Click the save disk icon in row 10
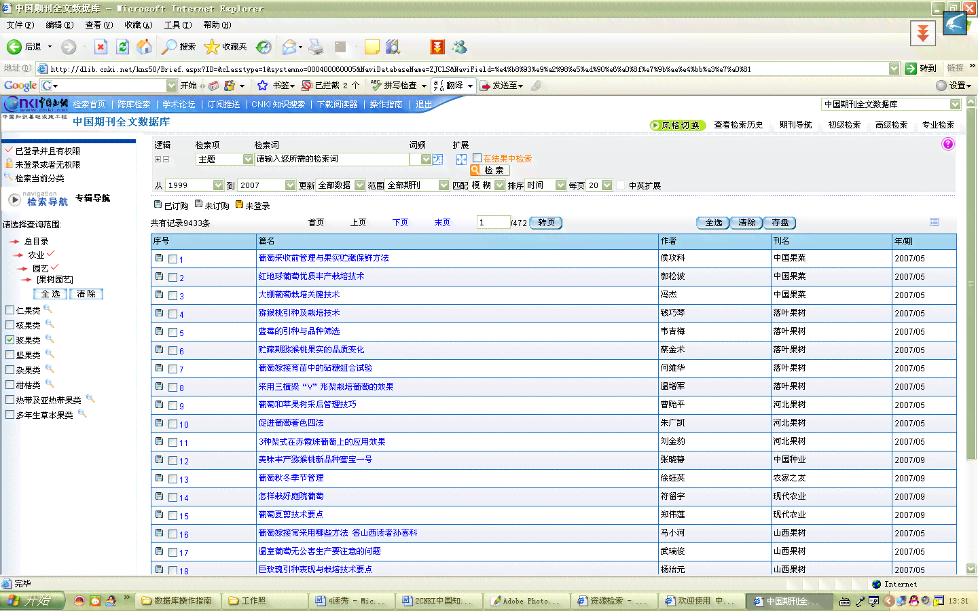 pyautogui.click(x=159, y=423)
